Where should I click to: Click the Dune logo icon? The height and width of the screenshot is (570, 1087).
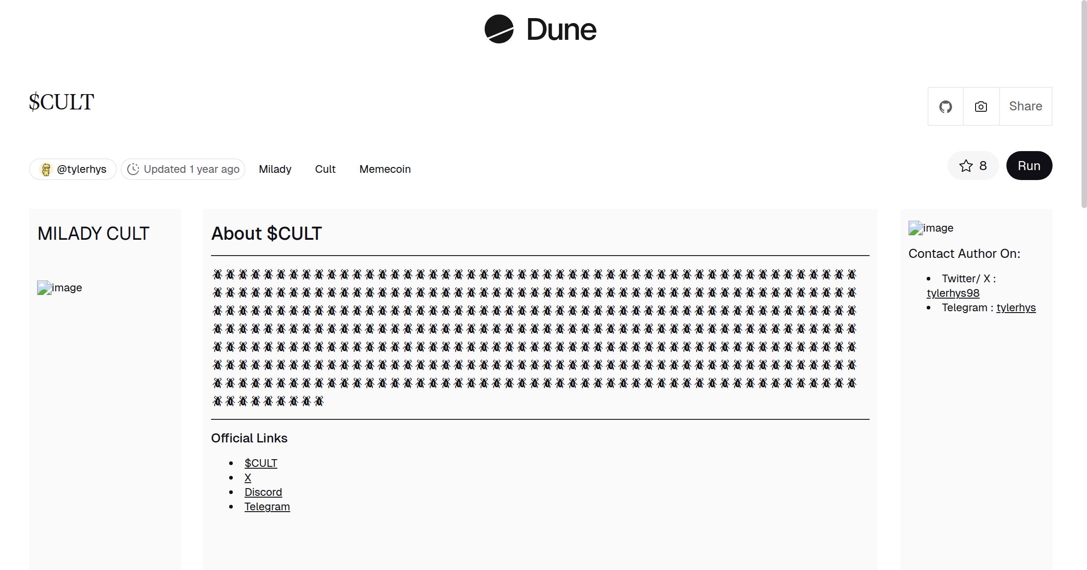pos(499,29)
